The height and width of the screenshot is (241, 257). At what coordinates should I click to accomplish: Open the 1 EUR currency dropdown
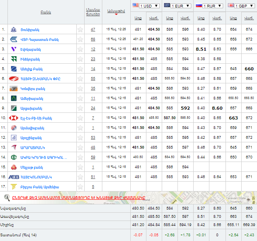(181, 6)
